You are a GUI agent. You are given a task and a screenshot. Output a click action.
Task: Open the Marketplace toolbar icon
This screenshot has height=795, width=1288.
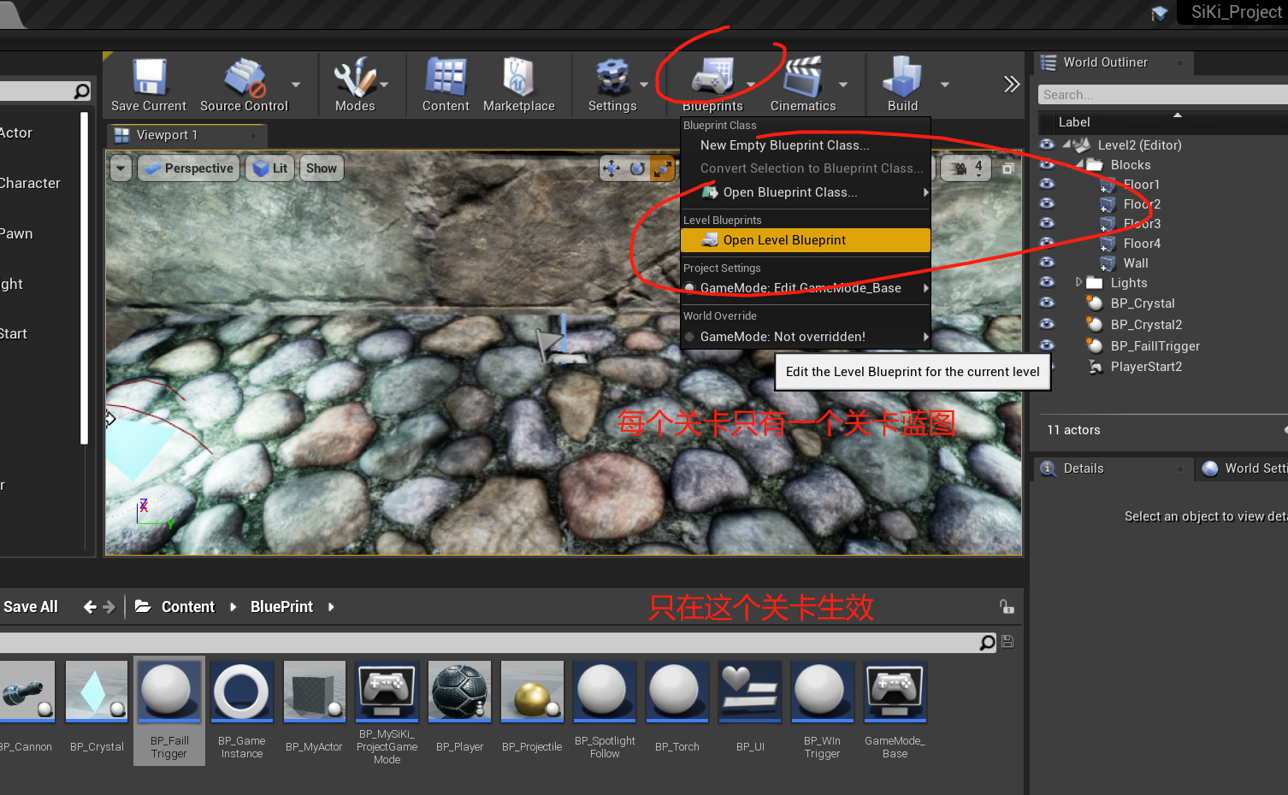[x=518, y=77]
